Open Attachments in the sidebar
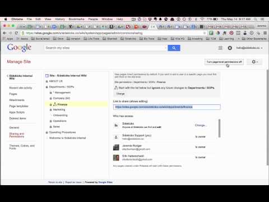 [x=17, y=100]
